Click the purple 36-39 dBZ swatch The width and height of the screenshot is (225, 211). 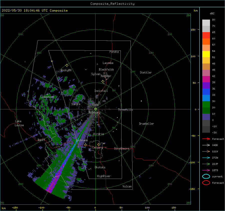[206, 86]
